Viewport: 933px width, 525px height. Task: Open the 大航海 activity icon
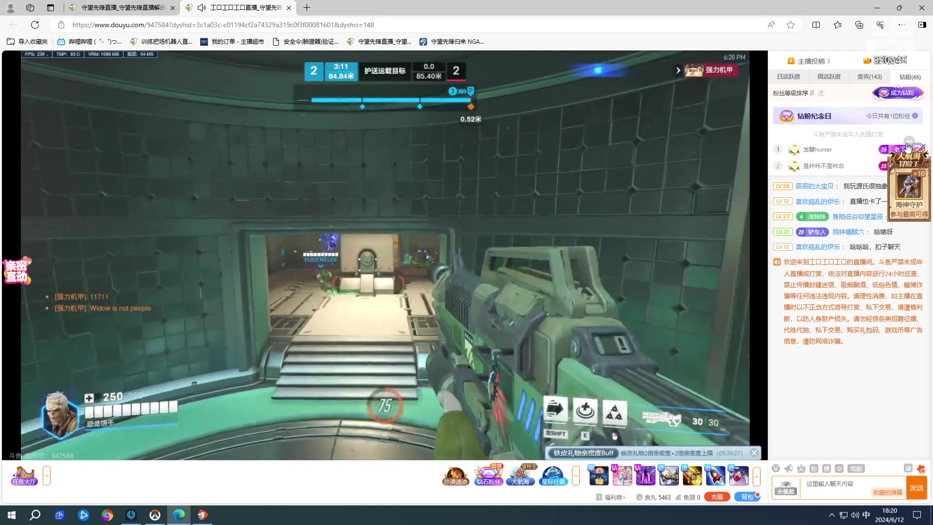[x=520, y=476]
